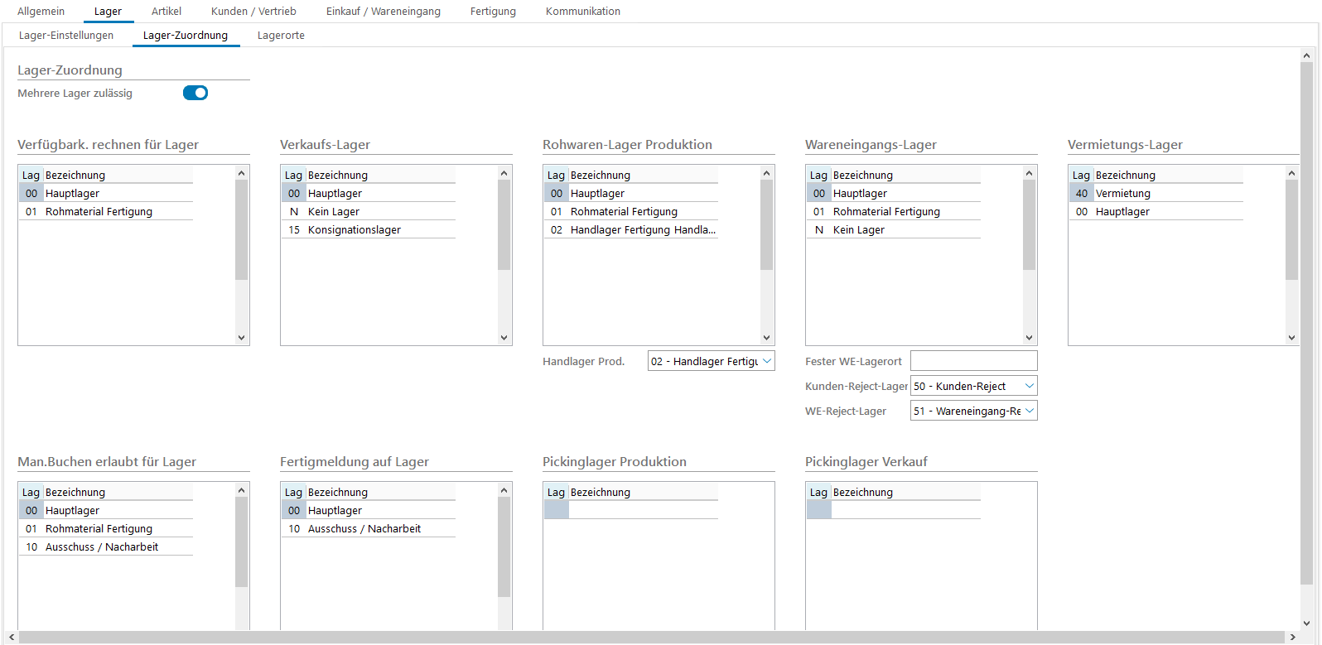This screenshot has height=645, width=1322.
Task: Toggle the Mehrere Lager zulässig switch
Action: (195, 93)
